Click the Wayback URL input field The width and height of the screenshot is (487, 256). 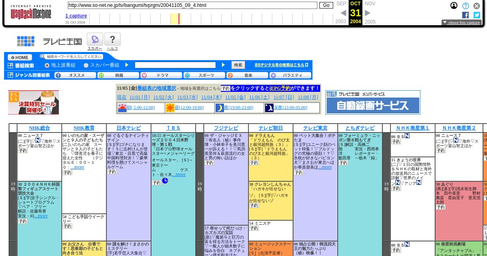pyautogui.click(x=192, y=5)
